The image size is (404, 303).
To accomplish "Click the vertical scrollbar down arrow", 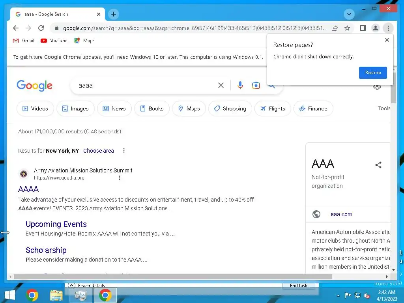I will [x=393, y=270].
